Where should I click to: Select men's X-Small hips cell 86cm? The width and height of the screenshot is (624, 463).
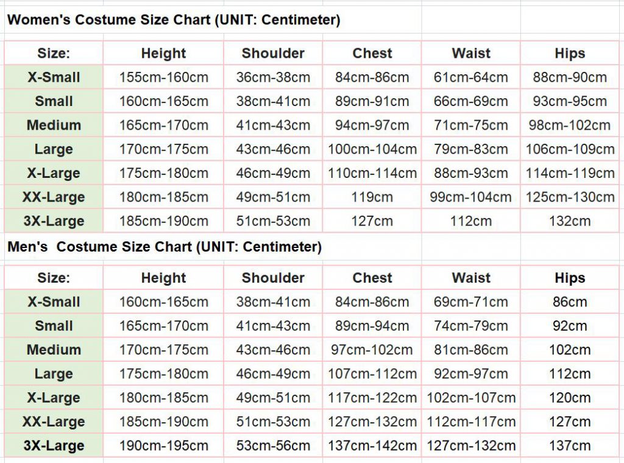click(x=570, y=302)
